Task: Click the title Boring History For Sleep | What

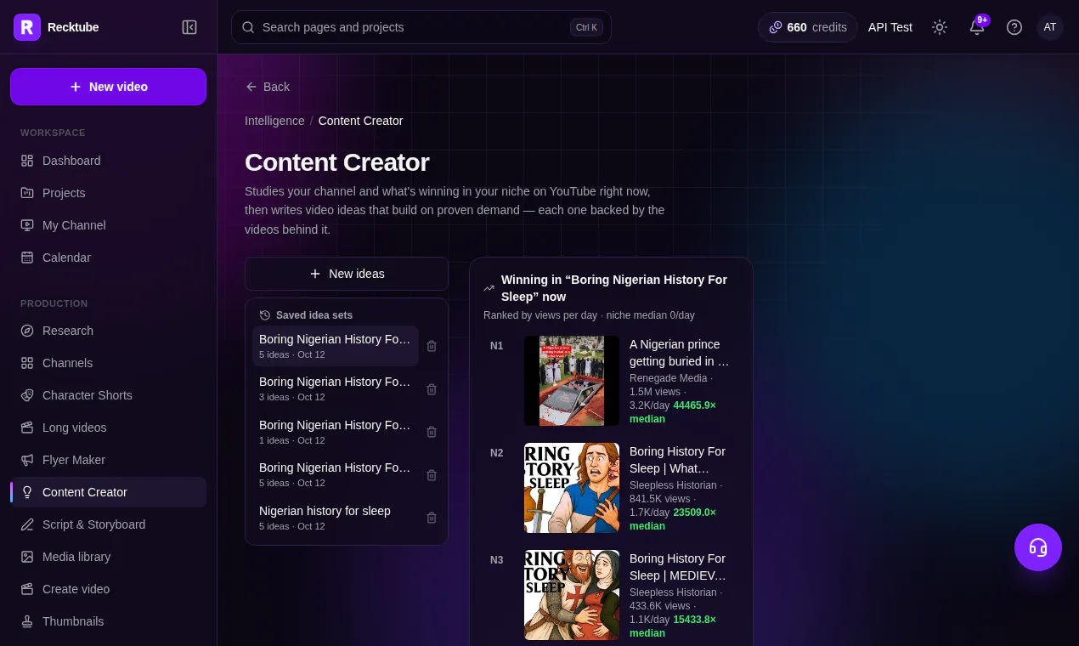Action: tap(678, 460)
